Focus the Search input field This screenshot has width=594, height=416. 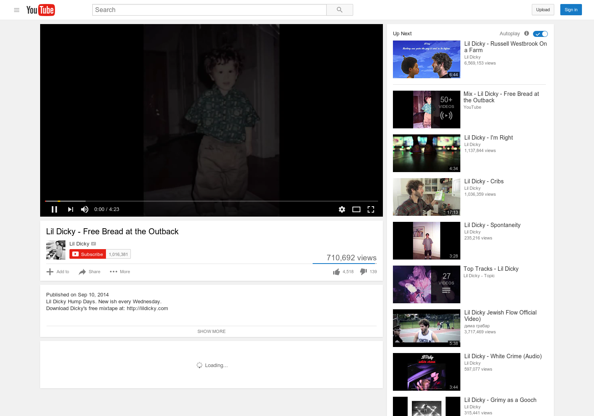pos(210,10)
